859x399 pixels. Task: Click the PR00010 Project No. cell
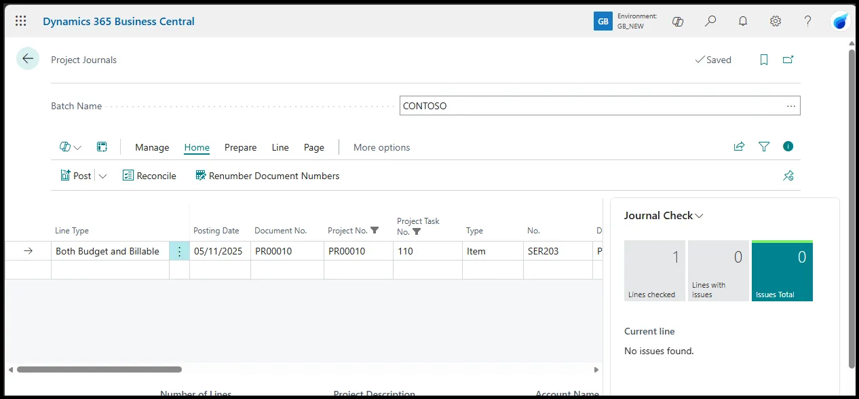click(358, 251)
